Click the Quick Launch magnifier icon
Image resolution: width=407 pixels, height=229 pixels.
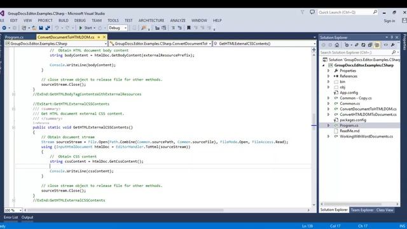(x=375, y=12)
